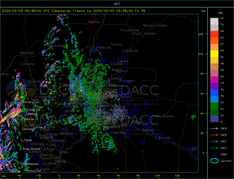Click the '100' tick on right axis
Viewport: 234px width, 179px height.
201,54
